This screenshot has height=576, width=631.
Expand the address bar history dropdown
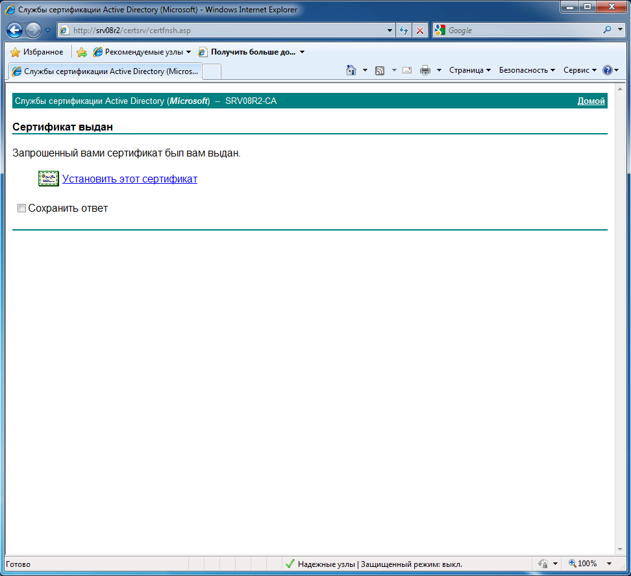coord(390,30)
